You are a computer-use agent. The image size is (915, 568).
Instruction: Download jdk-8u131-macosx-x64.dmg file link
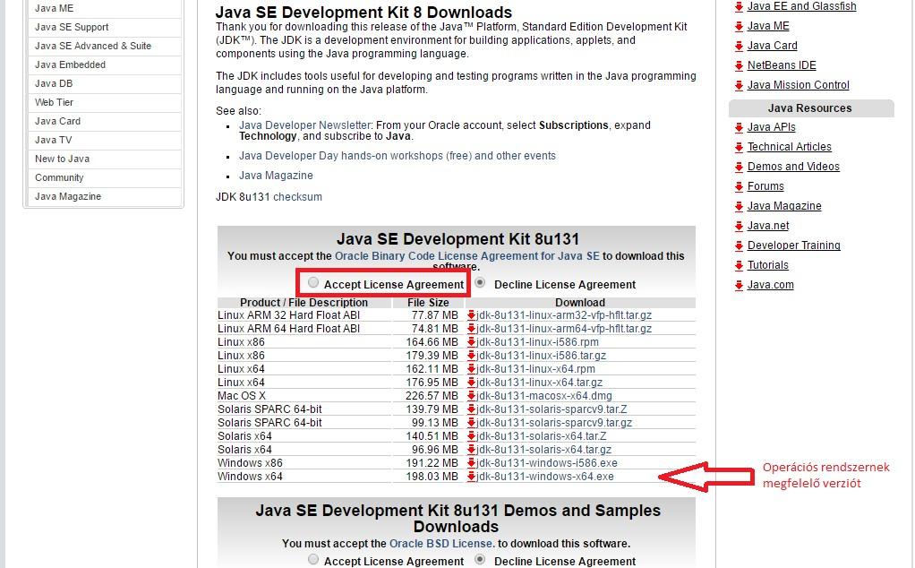(543, 396)
